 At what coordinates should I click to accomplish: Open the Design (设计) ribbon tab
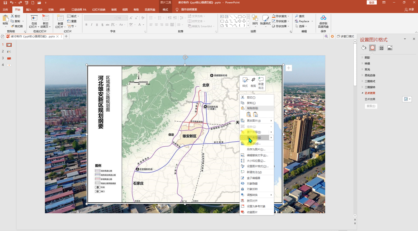[40, 10]
